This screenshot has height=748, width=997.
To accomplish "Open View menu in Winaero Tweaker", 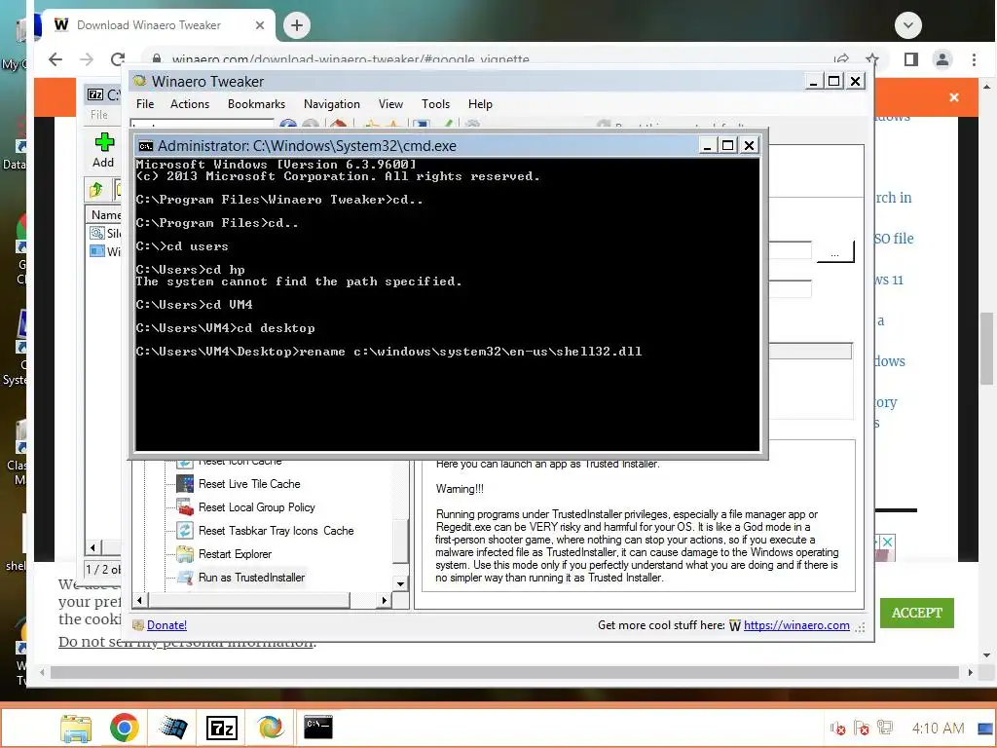I will pos(390,104).
